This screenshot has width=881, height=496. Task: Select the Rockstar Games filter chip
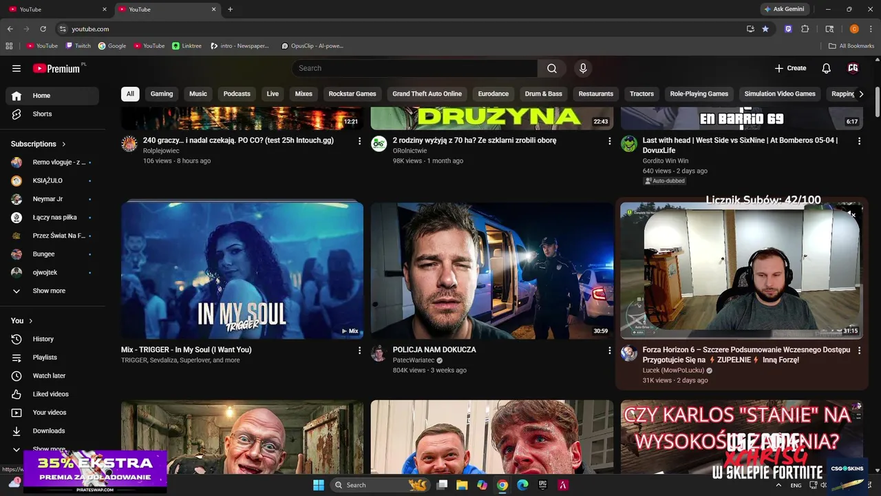pyautogui.click(x=352, y=94)
